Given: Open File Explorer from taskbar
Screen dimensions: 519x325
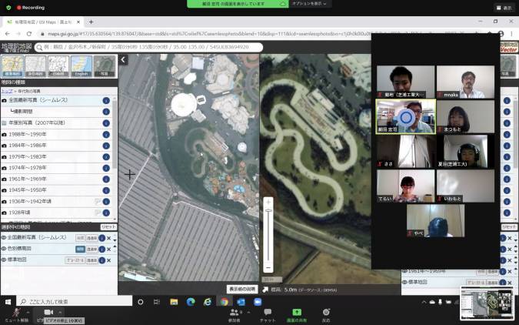Looking at the screenshot, I should pyautogui.click(x=174, y=302).
